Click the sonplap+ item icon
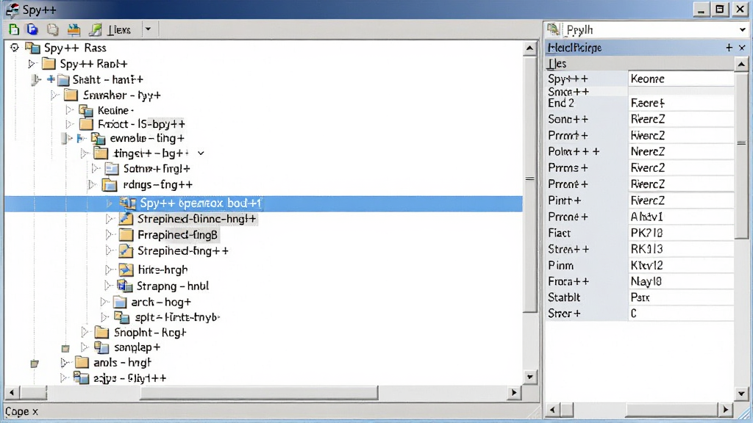 pyautogui.click(x=101, y=347)
